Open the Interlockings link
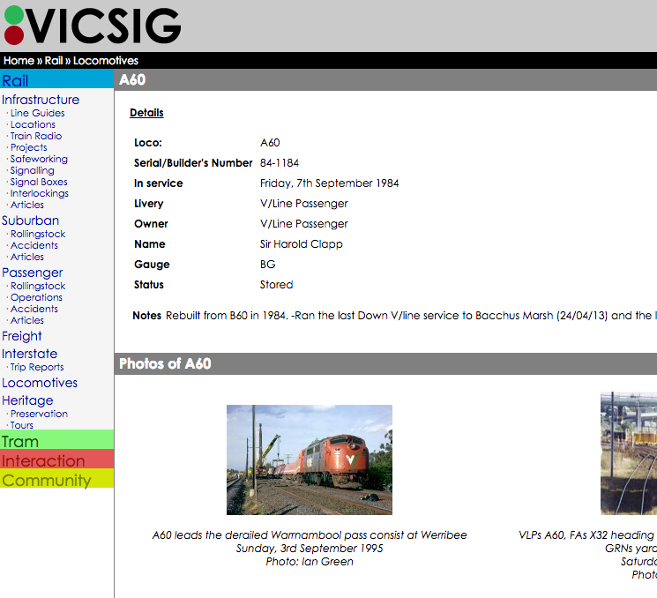Image resolution: width=657 pixels, height=598 pixels. click(x=40, y=193)
